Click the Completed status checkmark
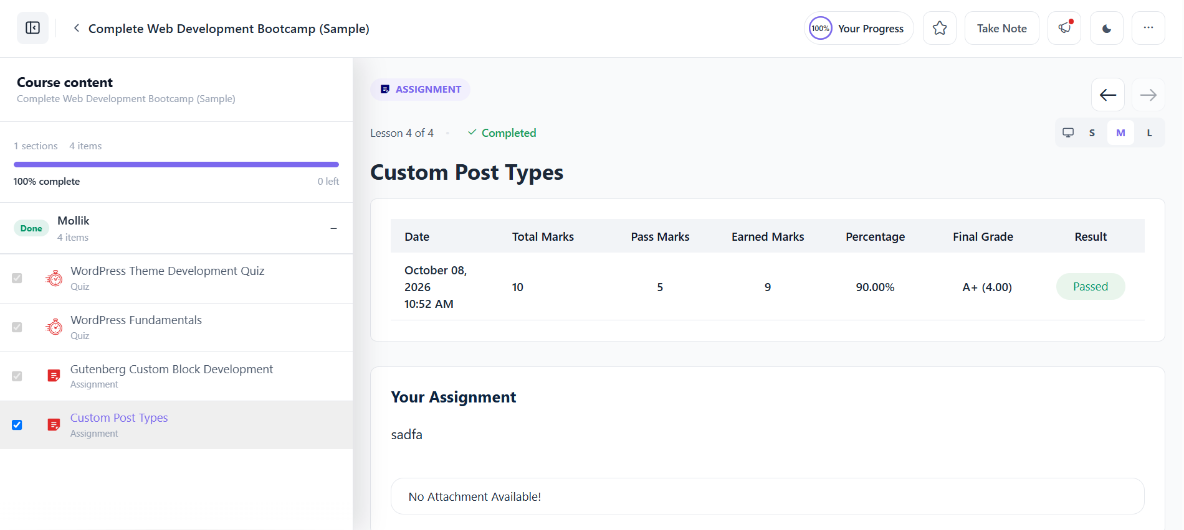This screenshot has width=1184, height=530. [x=472, y=132]
